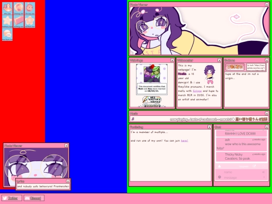Click "I'm a member of multiple..." text
Viewport: 272px width, 204px height.
(x=149, y=132)
